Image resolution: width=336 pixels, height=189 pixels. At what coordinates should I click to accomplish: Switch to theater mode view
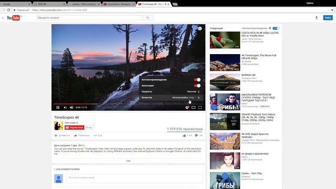[194, 107]
